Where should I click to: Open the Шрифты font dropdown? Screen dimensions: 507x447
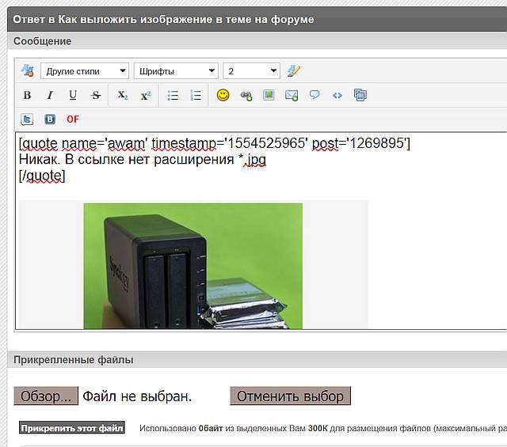click(176, 70)
